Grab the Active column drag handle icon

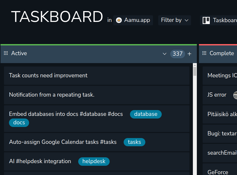tap(6, 53)
